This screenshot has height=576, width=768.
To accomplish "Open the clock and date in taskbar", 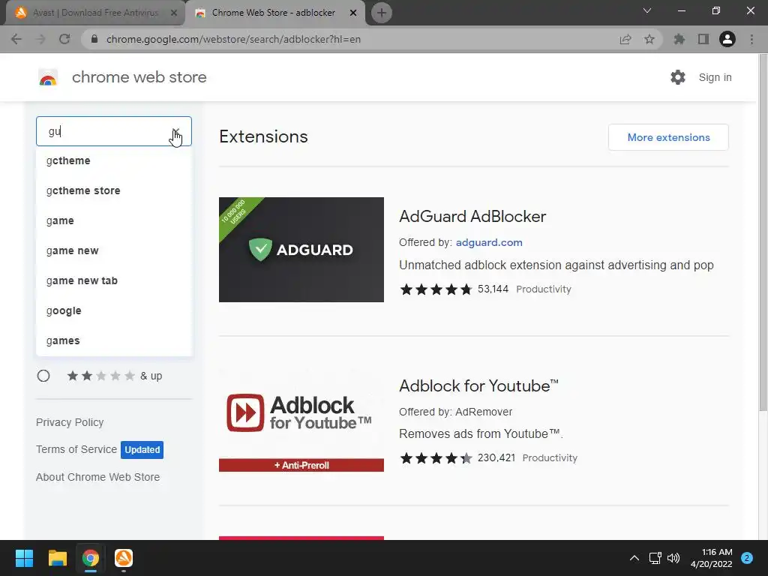I will [x=712, y=558].
